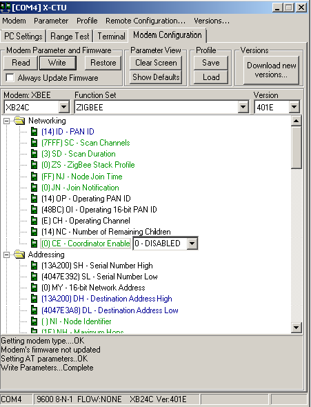Open the Coordinator Enable value dropdown
Screen dimensions: 311x407
[x=192, y=244]
